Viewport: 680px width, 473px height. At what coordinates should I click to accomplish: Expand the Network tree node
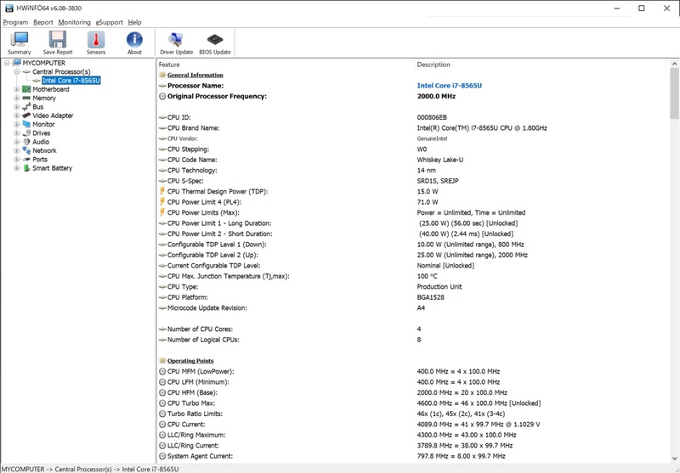point(16,150)
